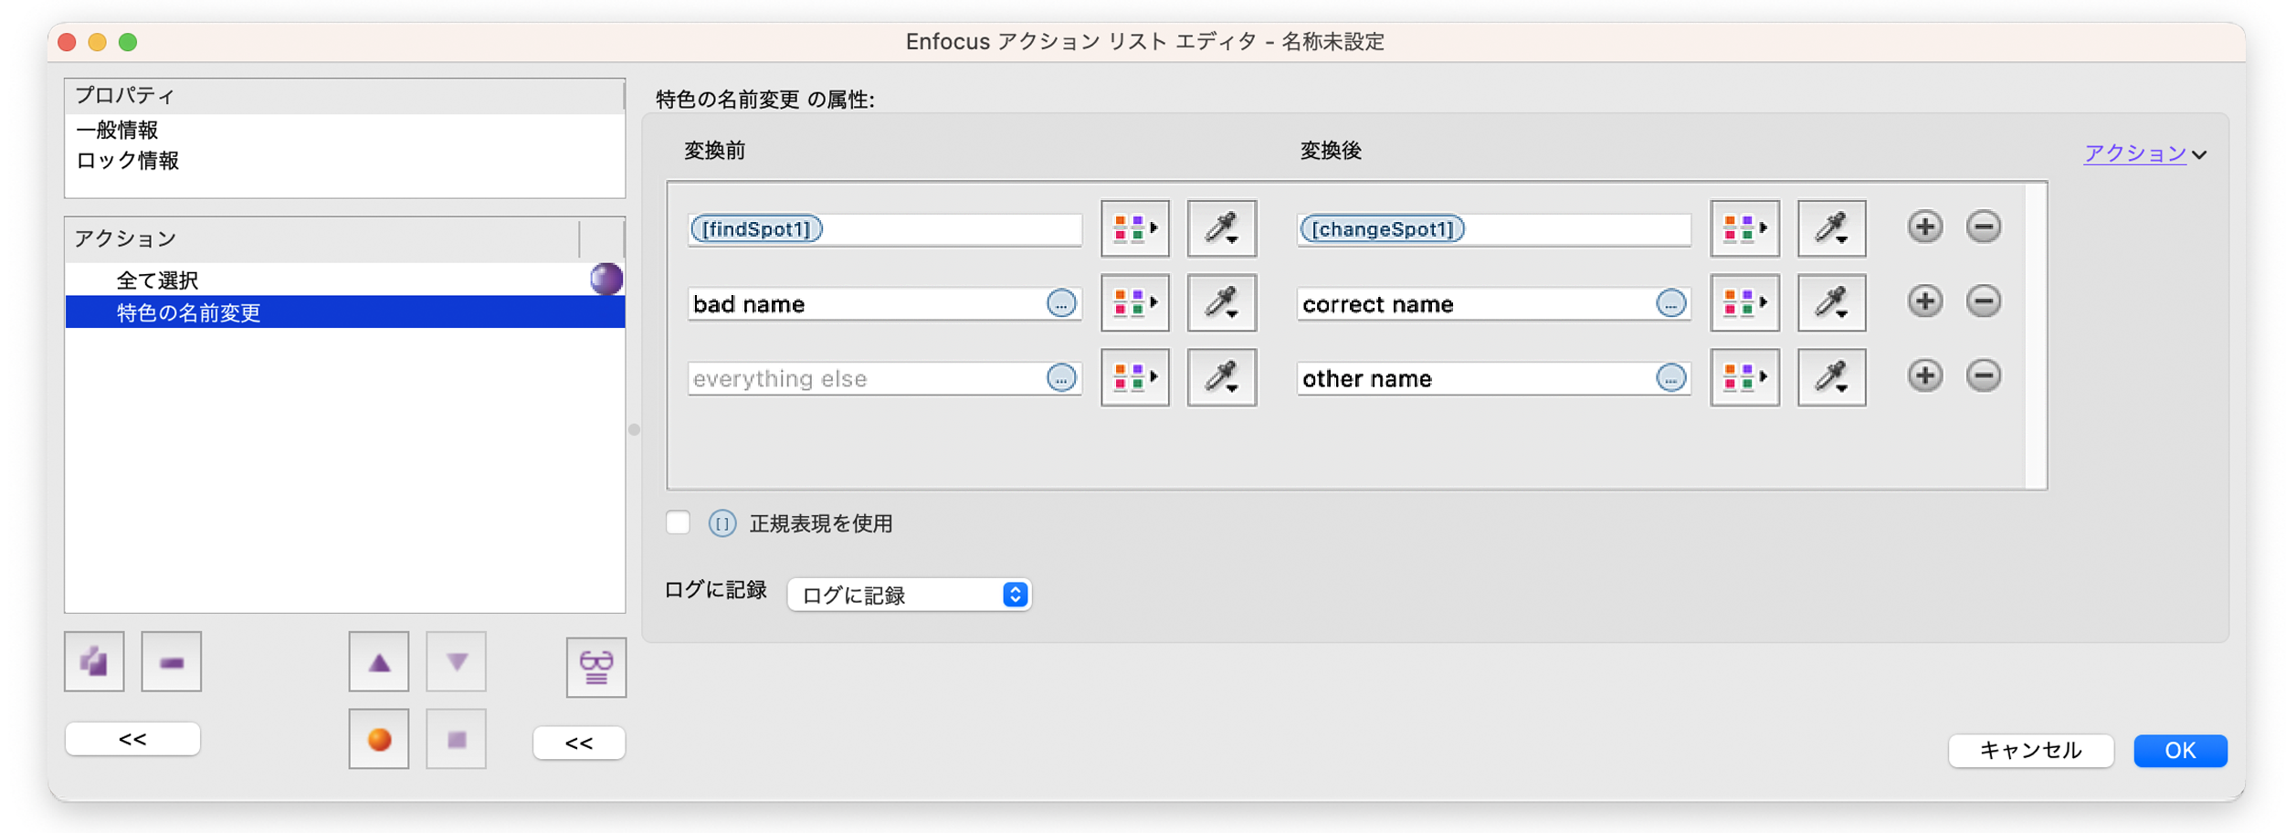Remove the everything else row
This screenshot has width=2296, height=833.
[x=1984, y=375]
